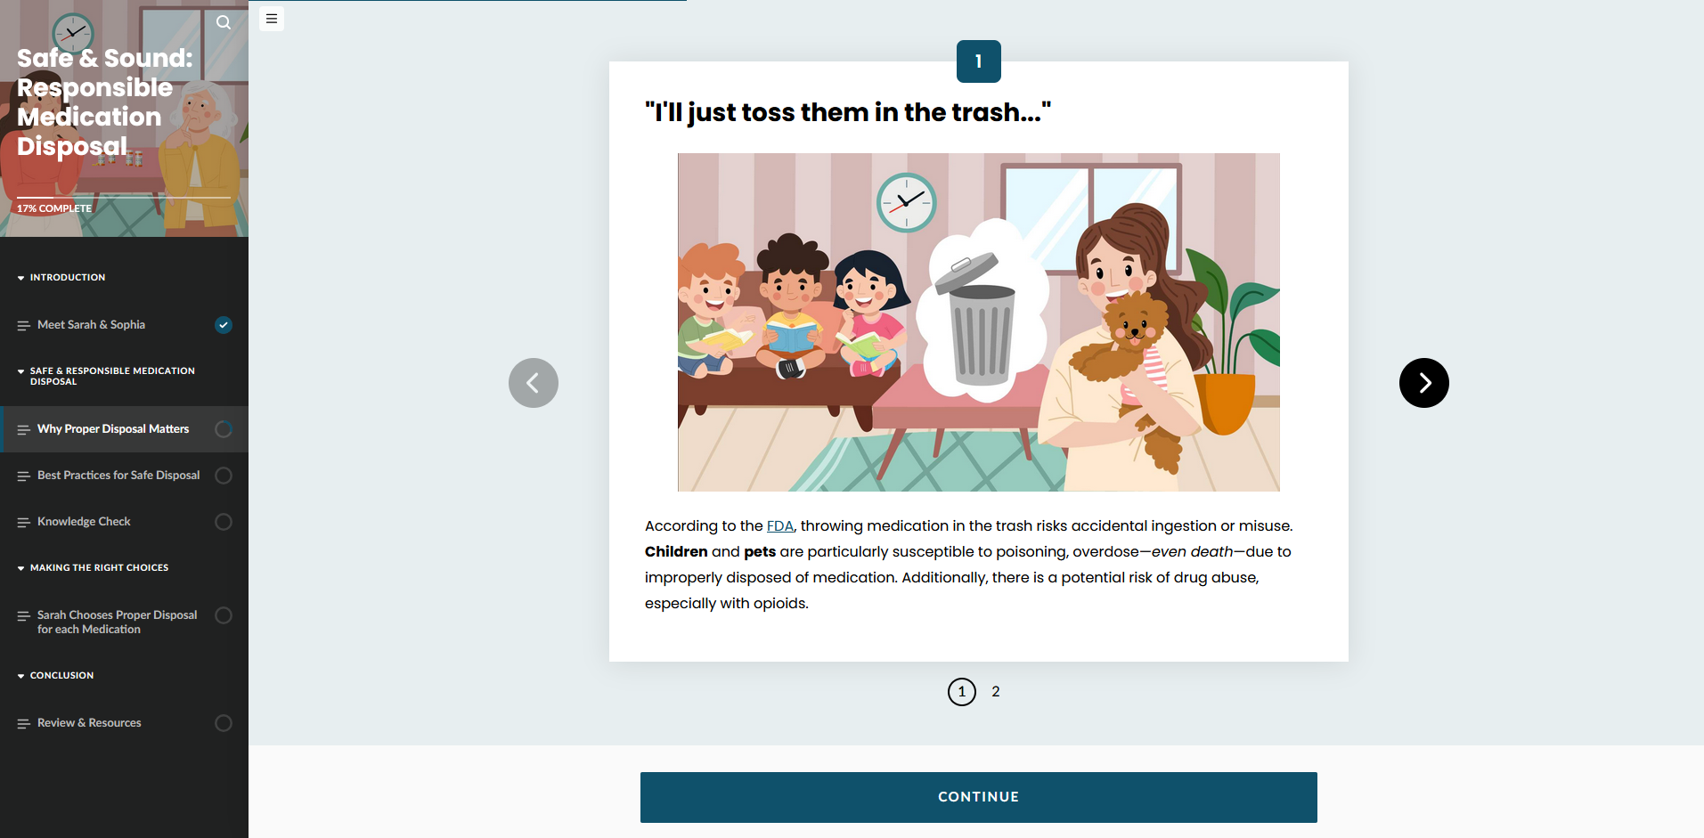The image size is (1704, 838).
Task: Jump to slide 2 in pagination
Action: [x=996, y=692]
